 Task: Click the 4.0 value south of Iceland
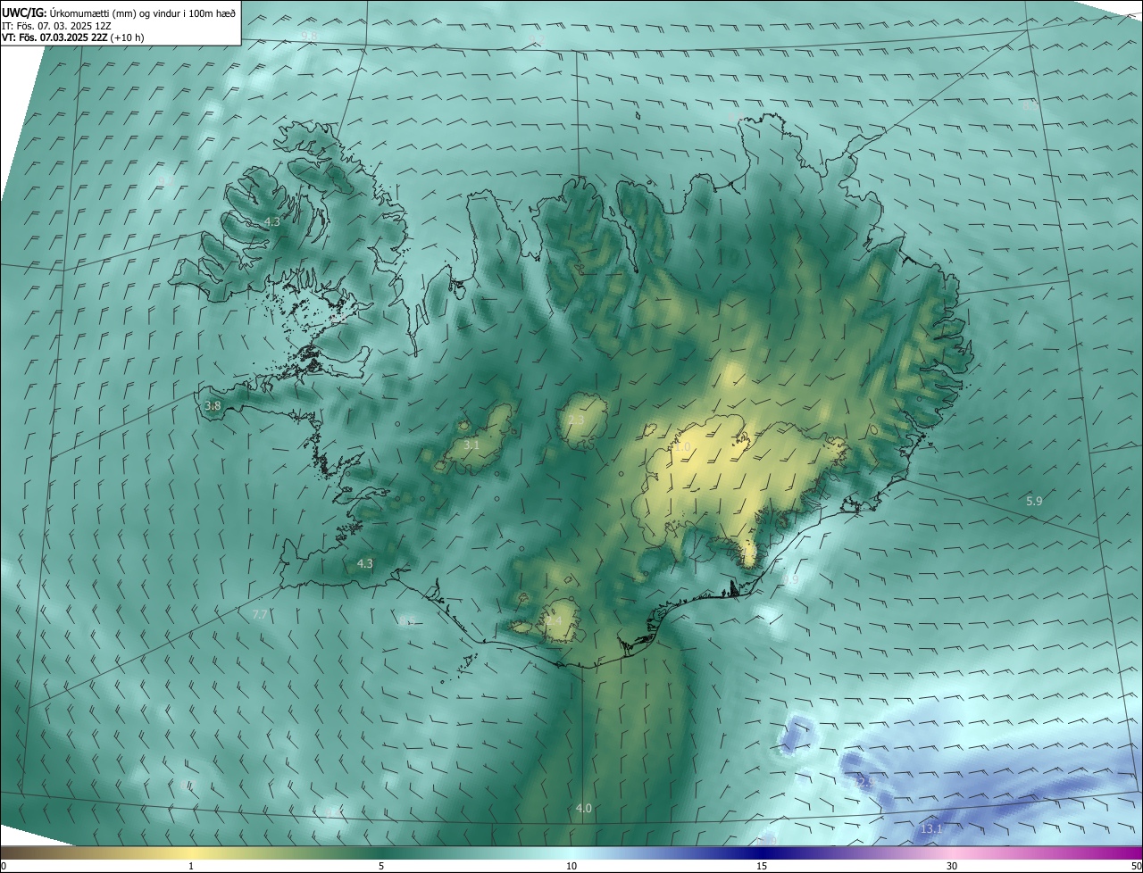pyautogui.click(x=583, y=808)
